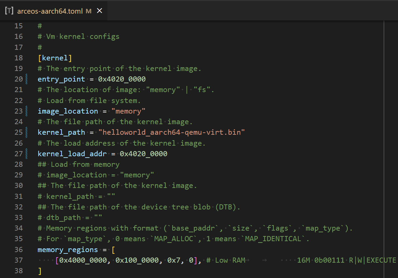Click the modified-line marker beside line 27
The height and width of the screenshot is (278, 398).
pyautogui.click(x=27, y=154)
